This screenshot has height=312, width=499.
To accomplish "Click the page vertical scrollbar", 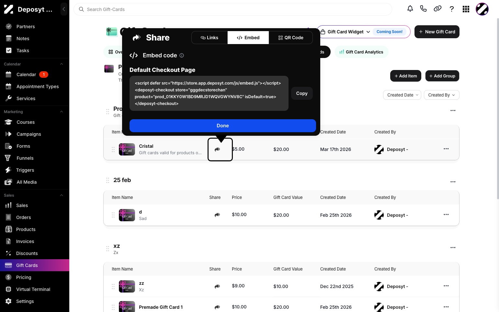I will (498, 109).
